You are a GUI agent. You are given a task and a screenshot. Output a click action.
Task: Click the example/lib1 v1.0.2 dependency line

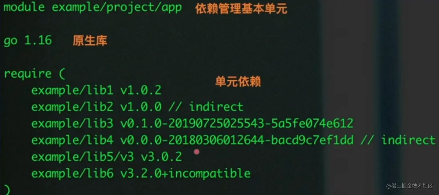[96, 90]
